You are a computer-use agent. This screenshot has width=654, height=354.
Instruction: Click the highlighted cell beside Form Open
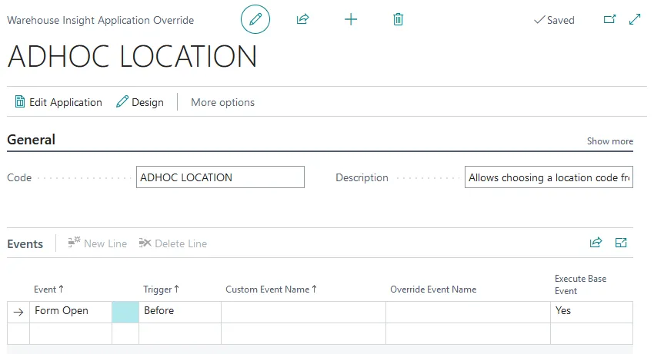click(125, 311)
